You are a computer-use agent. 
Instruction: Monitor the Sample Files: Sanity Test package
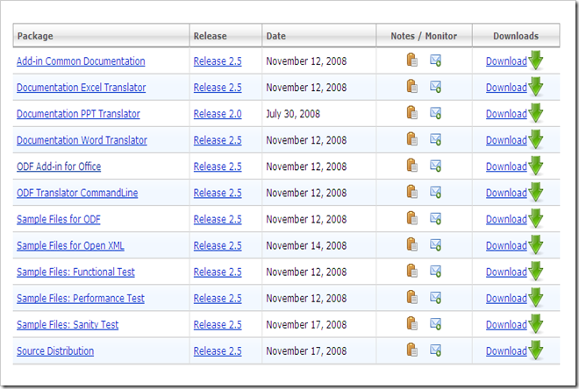[x=435, y=324]
